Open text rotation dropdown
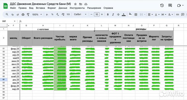 (x=170, y=15)
